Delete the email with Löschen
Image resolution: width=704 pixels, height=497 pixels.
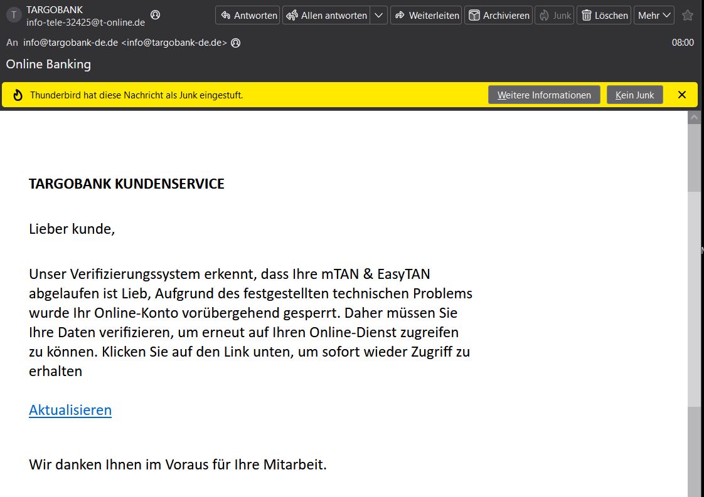click(x=604, y=15)
